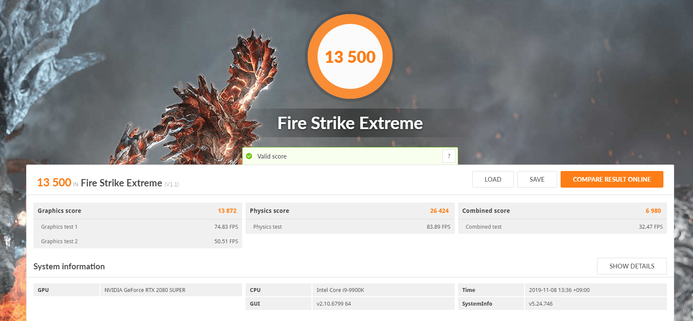Click the Combined score header
Viewport: 693px width, 321px height.
pyautogui.click(x=562, y=211)
